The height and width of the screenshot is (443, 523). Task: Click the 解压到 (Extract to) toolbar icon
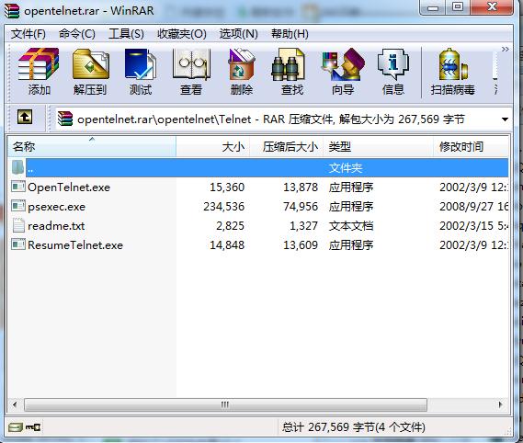[91, 64]
